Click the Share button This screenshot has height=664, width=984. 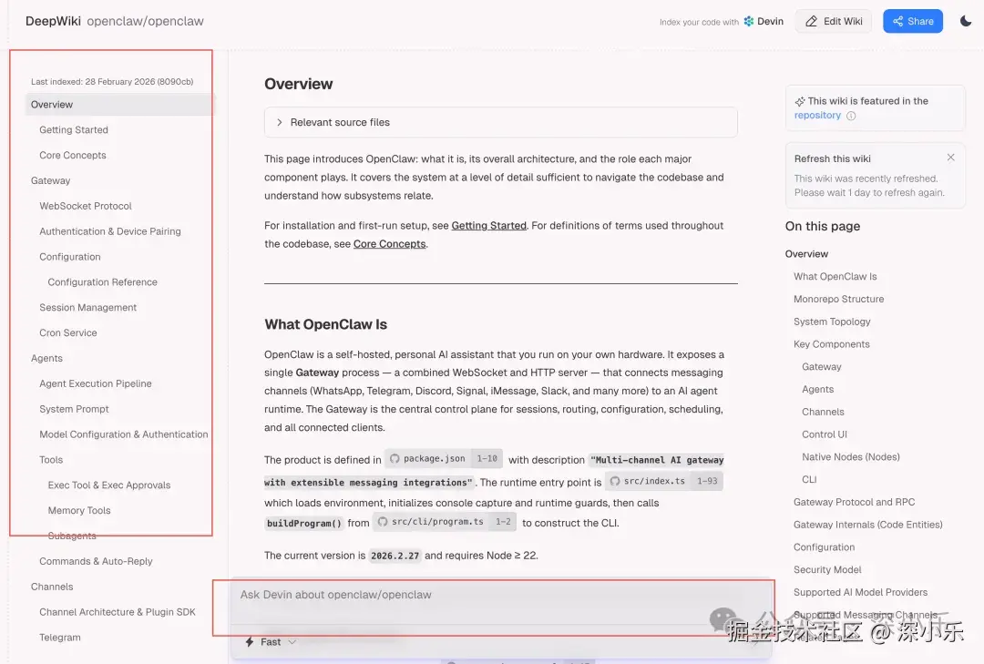point(912,21)
